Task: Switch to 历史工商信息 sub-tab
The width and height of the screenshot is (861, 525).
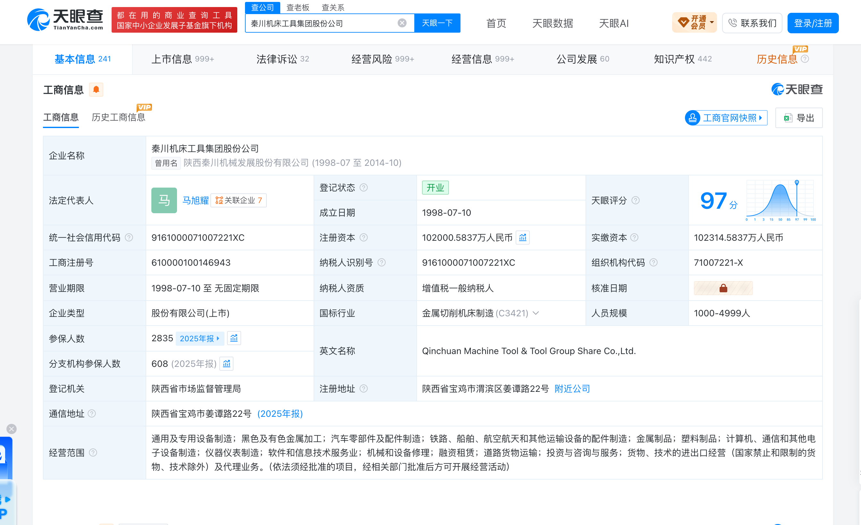Action: pyautogui.click(x=118, y=117)
